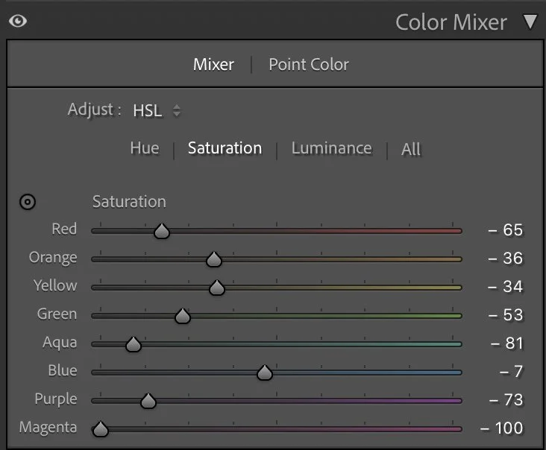This screenshot has width=546, height=450.
Task: Click the Blue value field – 7
Action: pyautogui.click(x=511, y=372)
